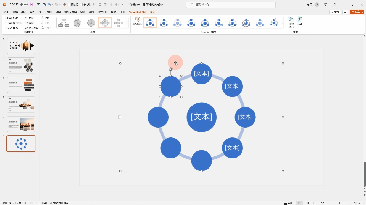Image resolution: width=366 pixels, height=205 pixels.
Task: Click the Right to Left button
Action: tap(32, 28)
